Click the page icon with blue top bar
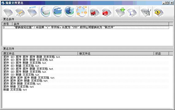Screen dimensions: 175x110 point(32,12)
